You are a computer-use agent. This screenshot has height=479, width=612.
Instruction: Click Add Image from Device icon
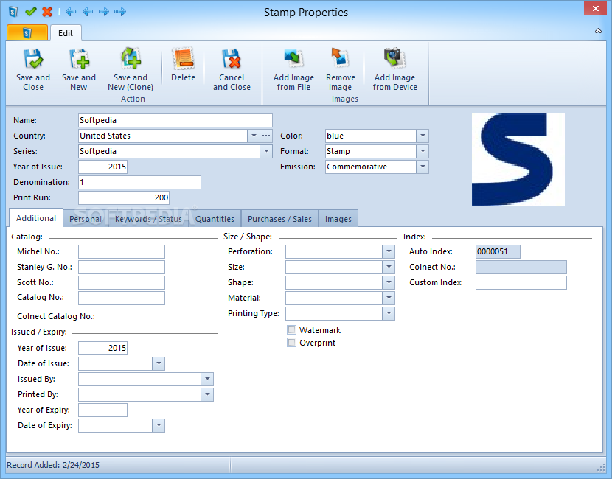[x=394, y=58]
